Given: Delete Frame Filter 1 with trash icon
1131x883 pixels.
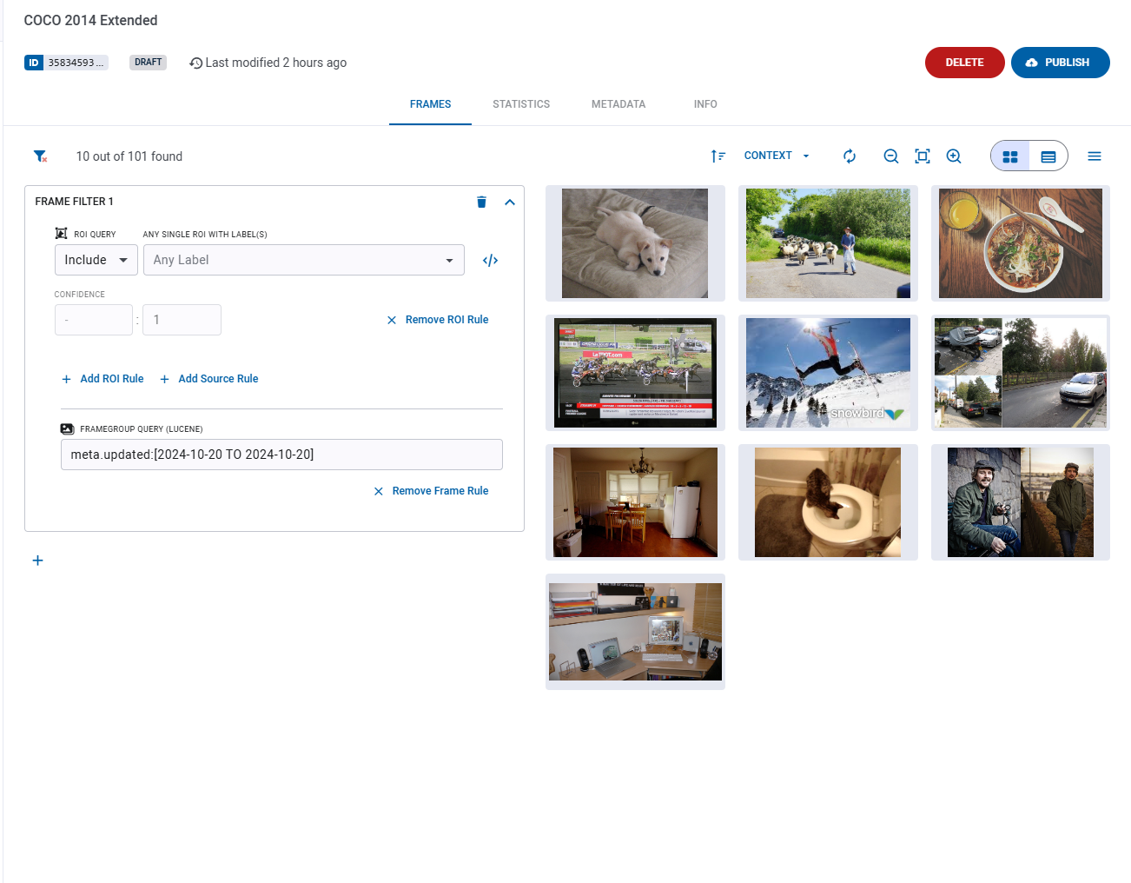Looking at the screenshot, I should (x=481, y=202).
